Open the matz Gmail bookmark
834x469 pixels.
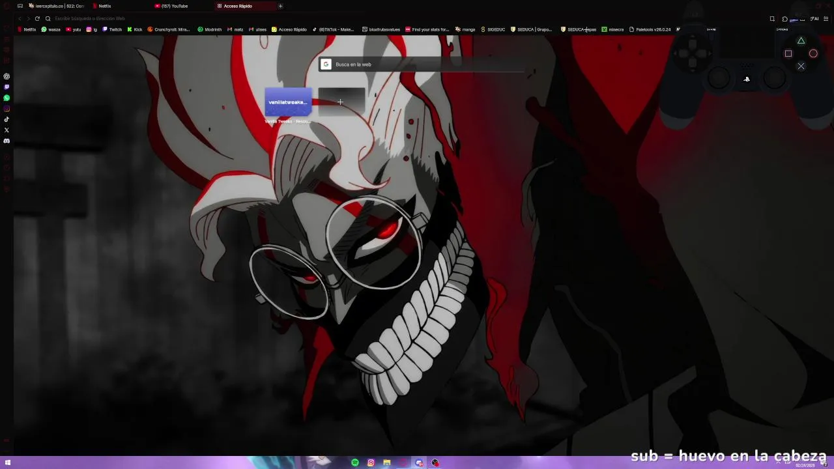coord(235,29)
